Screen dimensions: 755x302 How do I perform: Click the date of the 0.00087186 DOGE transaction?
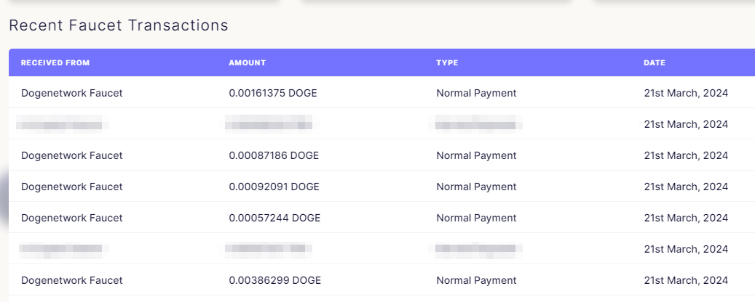686,155
